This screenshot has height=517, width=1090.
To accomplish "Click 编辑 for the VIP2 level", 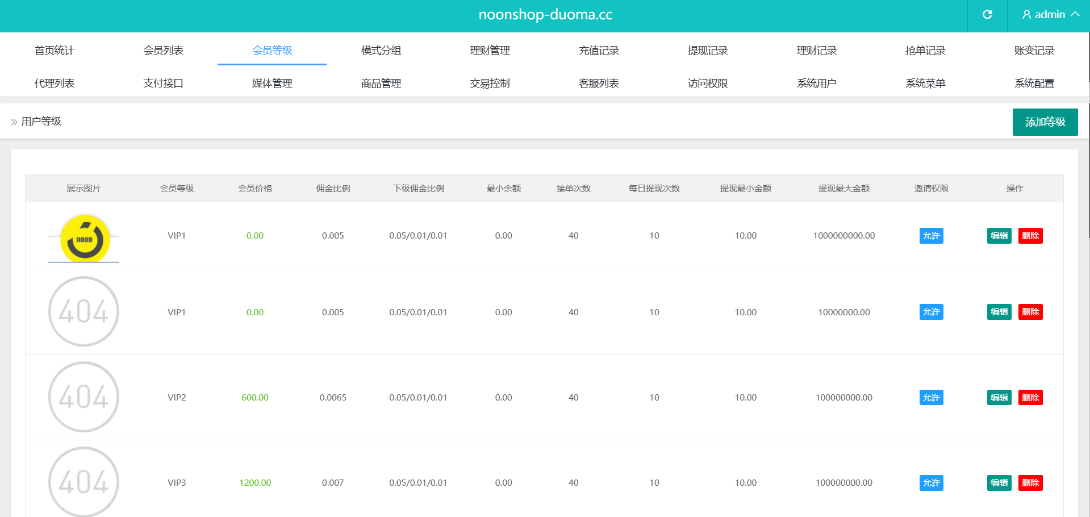I will 999,398.
